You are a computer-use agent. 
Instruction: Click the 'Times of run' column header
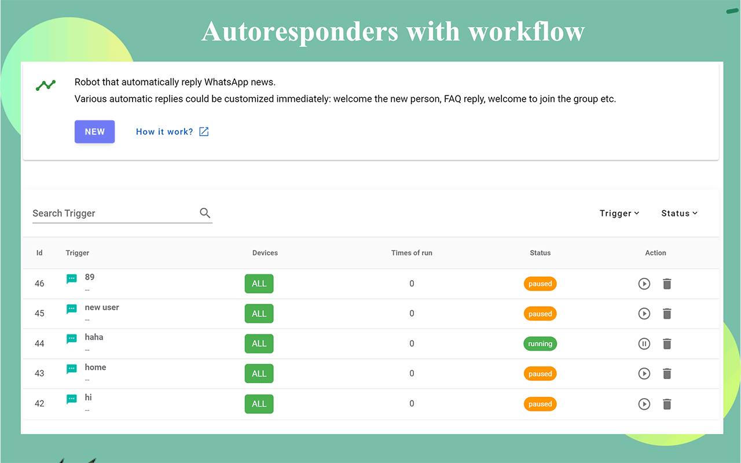[412, 253]
